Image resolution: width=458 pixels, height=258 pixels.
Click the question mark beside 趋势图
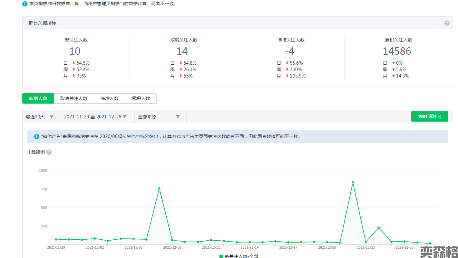click(x=49, y=152)
